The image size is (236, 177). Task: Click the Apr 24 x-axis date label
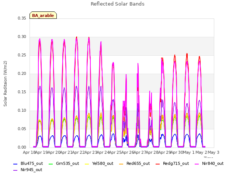click(x=103, y=153)
